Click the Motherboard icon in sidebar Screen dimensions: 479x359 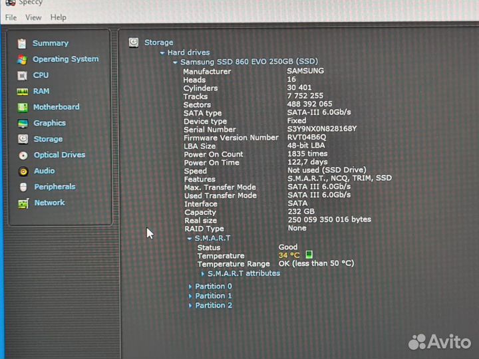click(23, 108)
